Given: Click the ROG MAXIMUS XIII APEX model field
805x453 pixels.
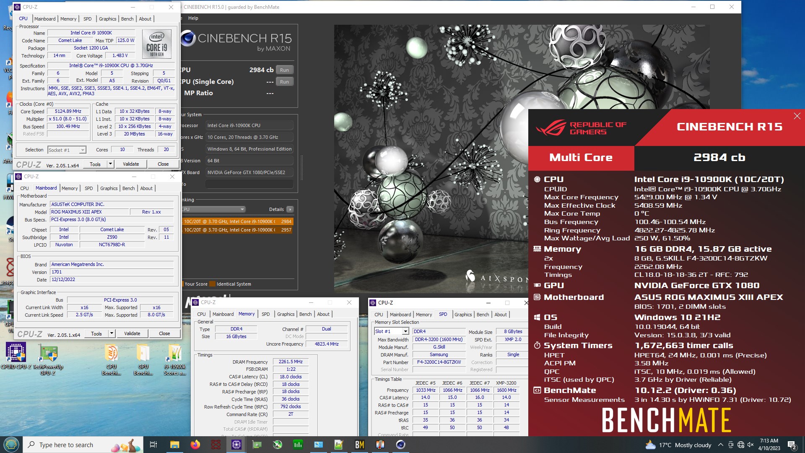Looking at the screenshot, I should pos(89,212).
